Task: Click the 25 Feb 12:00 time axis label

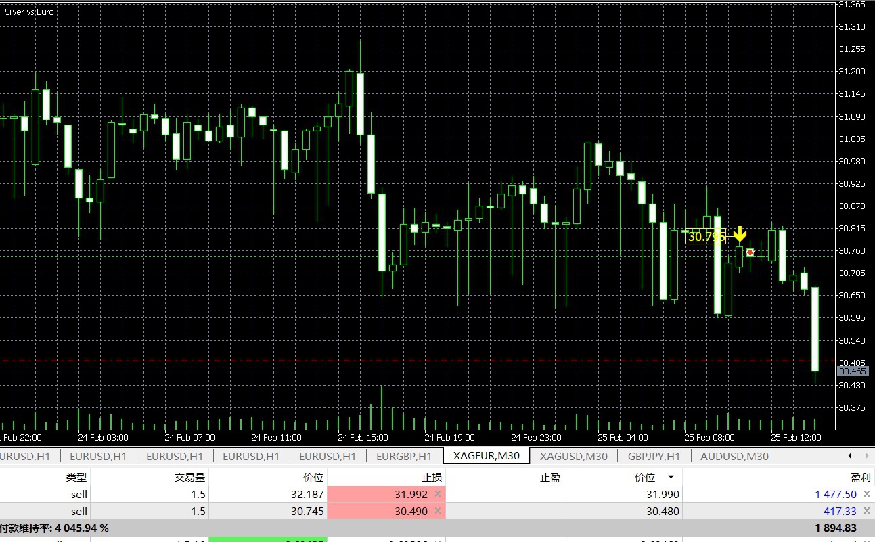Action: tap(796, 437)
